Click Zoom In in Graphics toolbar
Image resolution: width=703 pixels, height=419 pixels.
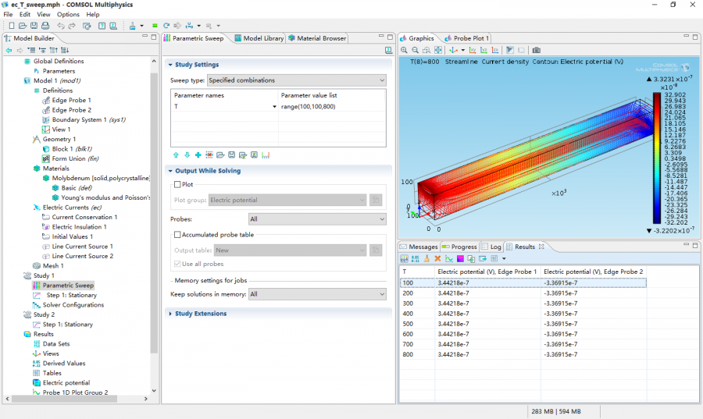point(405,50)
